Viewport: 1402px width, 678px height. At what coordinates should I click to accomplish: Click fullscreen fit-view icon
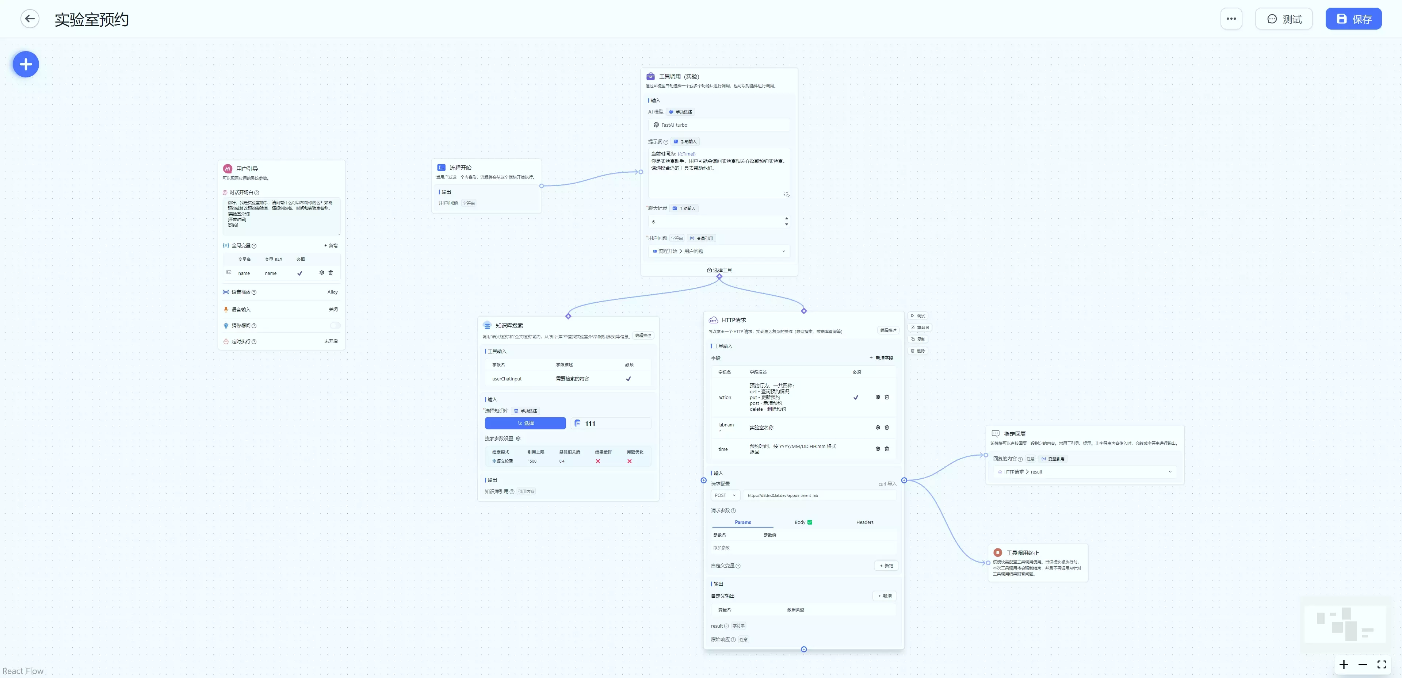click(x=1381, y=664)
